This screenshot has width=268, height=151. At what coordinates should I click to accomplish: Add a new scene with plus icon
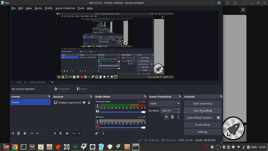tap(13, 133)
